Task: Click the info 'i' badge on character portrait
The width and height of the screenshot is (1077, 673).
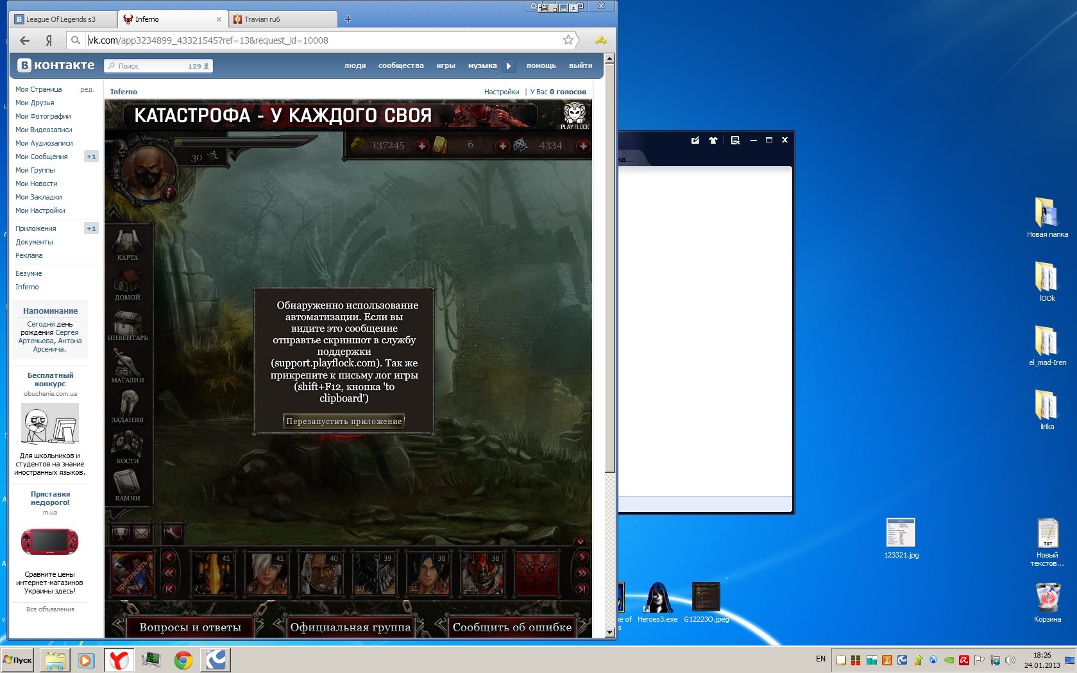Action: point(169,192)
